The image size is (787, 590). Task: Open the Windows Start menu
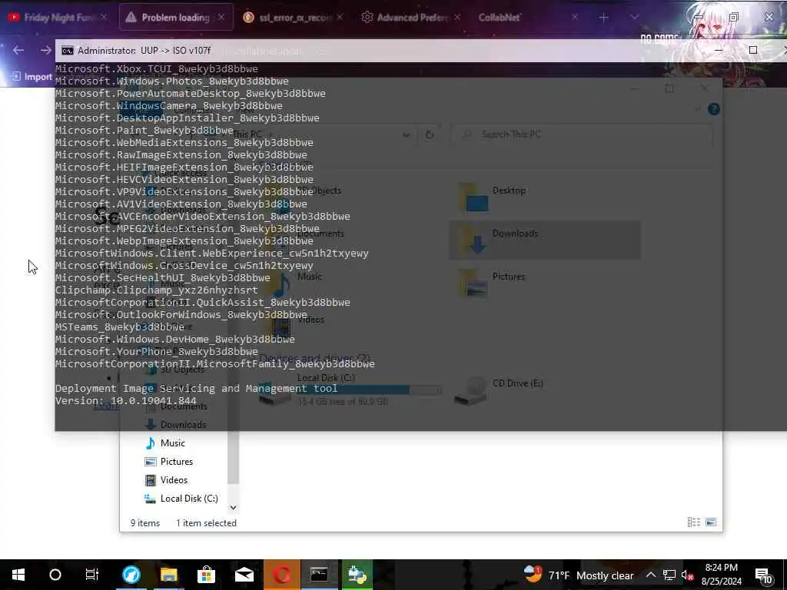click(x=18, y=575)
